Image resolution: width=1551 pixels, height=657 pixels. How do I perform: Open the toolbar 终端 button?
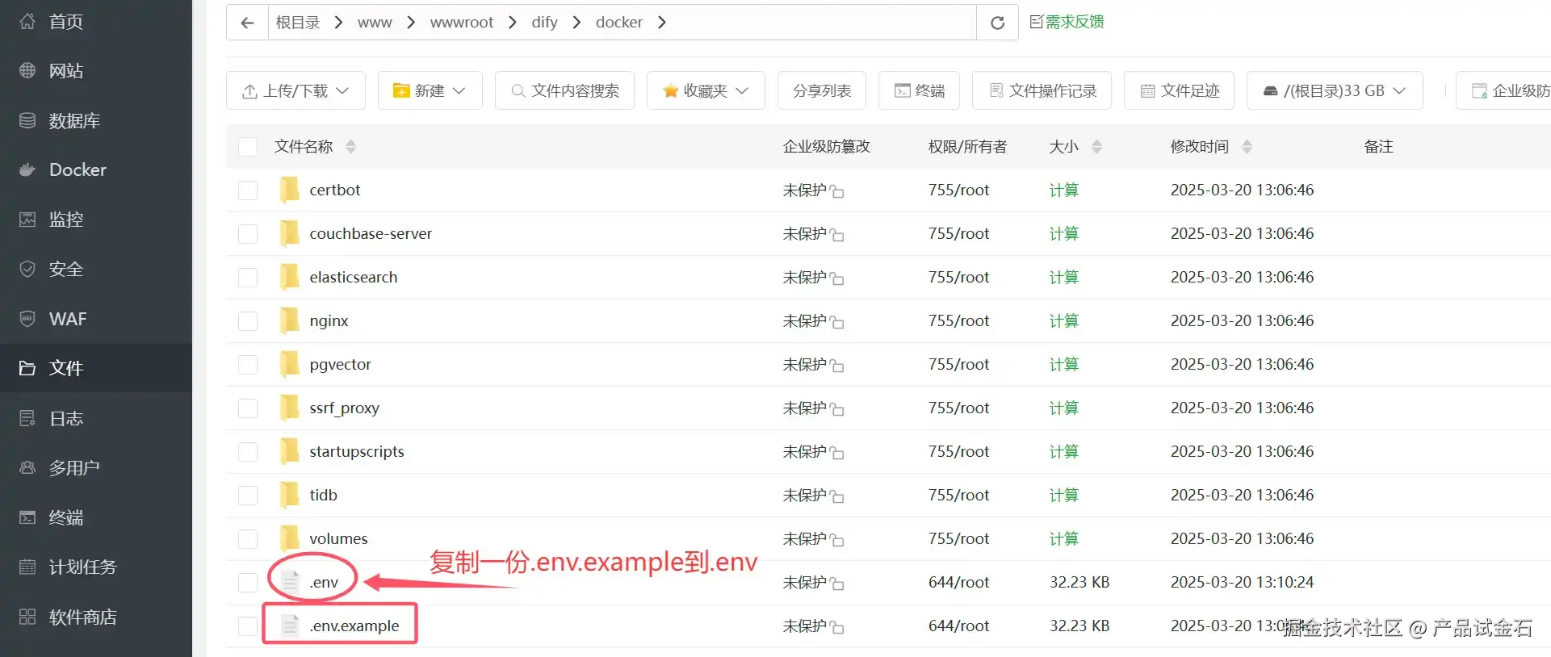tap(919, 90)
